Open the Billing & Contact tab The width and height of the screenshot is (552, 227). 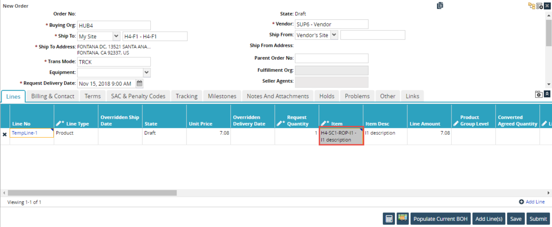click(53, 96)
